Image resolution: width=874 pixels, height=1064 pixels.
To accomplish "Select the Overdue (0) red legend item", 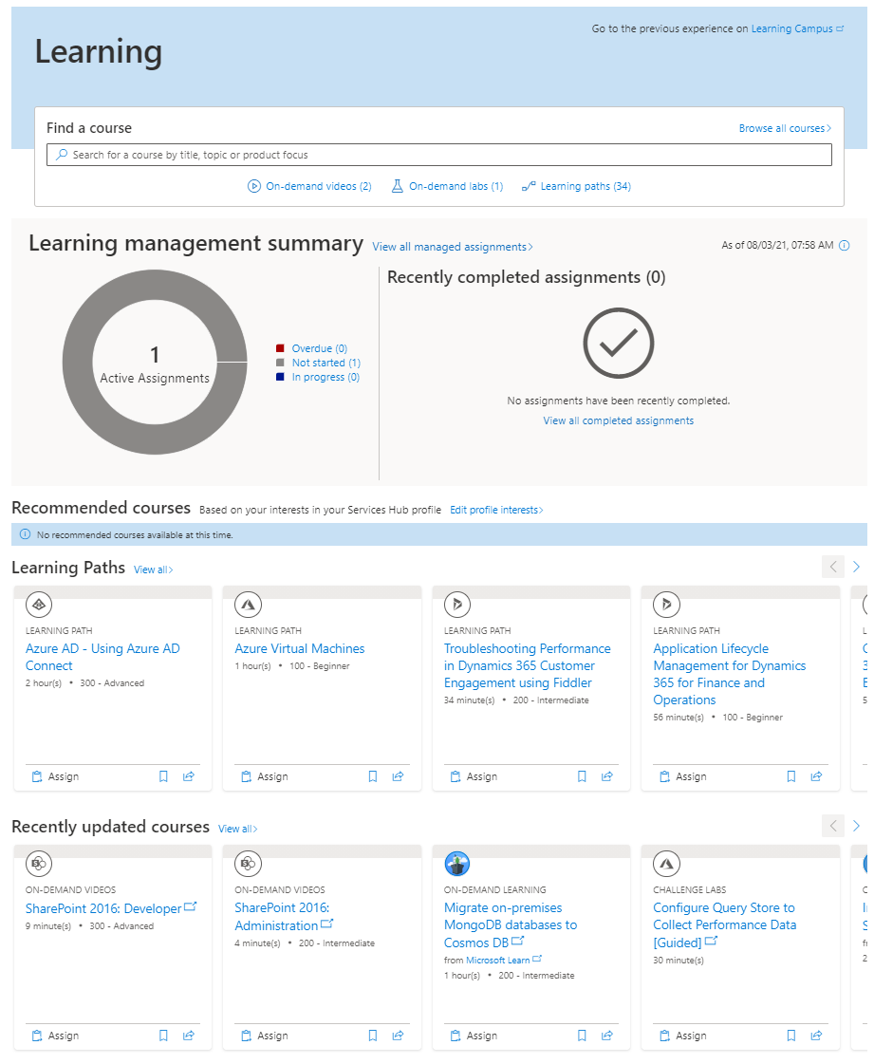I will coord(311,348).
